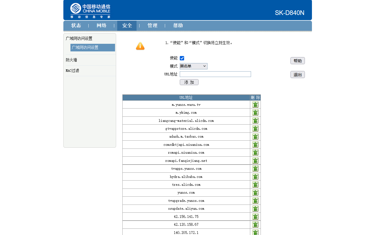Viewport: 390px width, 235px height.
Task: Open the MAC过滤 sidebar section
Action: coord(72,71)
